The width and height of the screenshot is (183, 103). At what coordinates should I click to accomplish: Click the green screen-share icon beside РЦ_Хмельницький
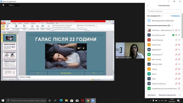click(173, 35)
